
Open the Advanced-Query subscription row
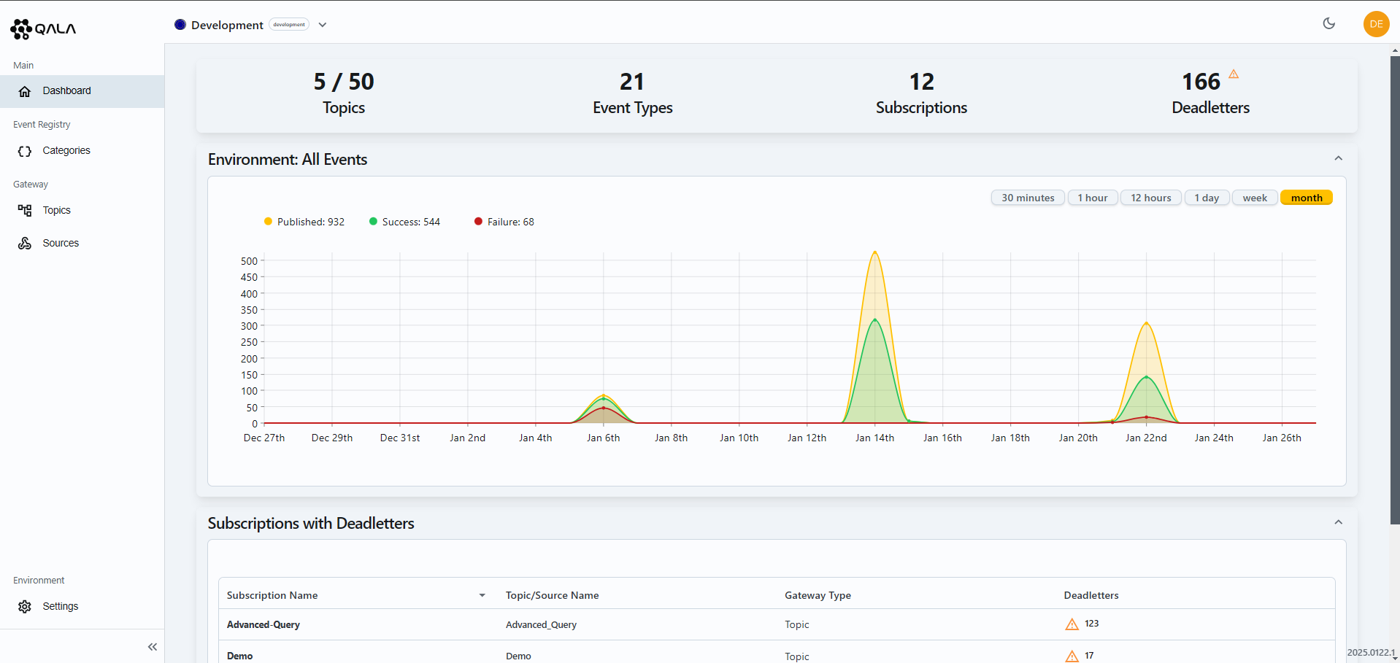[x=777, y=624]
